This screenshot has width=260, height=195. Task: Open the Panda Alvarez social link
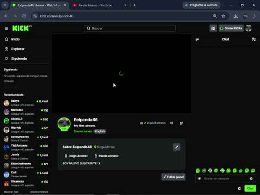click(x=106, y=156)
